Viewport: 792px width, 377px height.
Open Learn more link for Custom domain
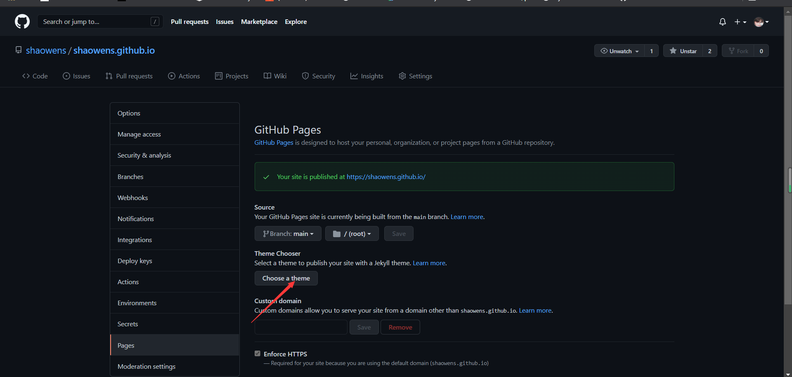click(535, 310)
